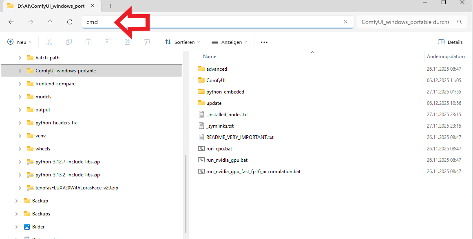
Task: Expand the models folder in the sidebar
Action: point(19,96)
